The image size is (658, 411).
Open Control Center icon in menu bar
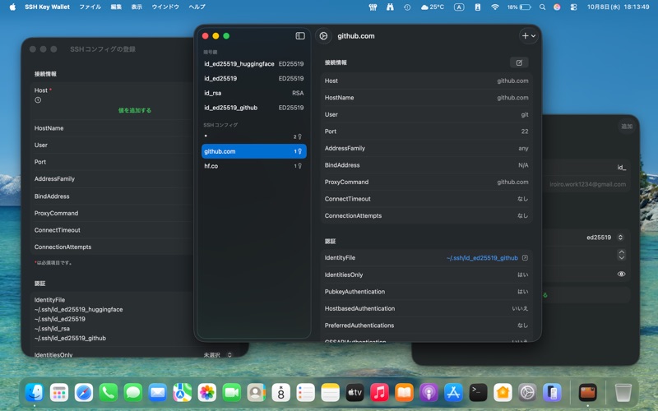point(573,7)
